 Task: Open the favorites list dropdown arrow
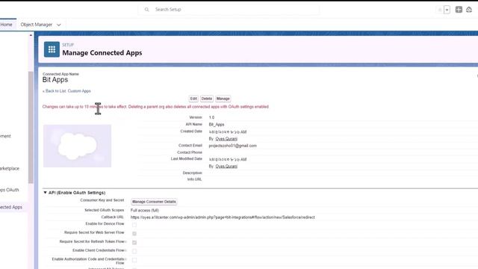click(447, 10)
